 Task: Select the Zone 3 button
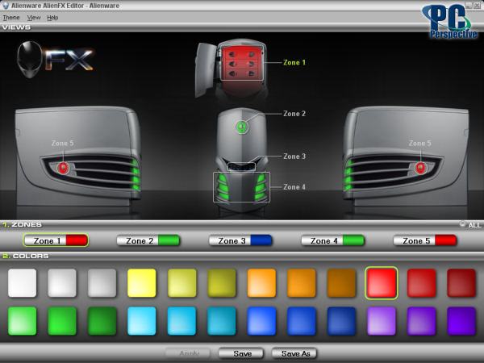point(240,240)
